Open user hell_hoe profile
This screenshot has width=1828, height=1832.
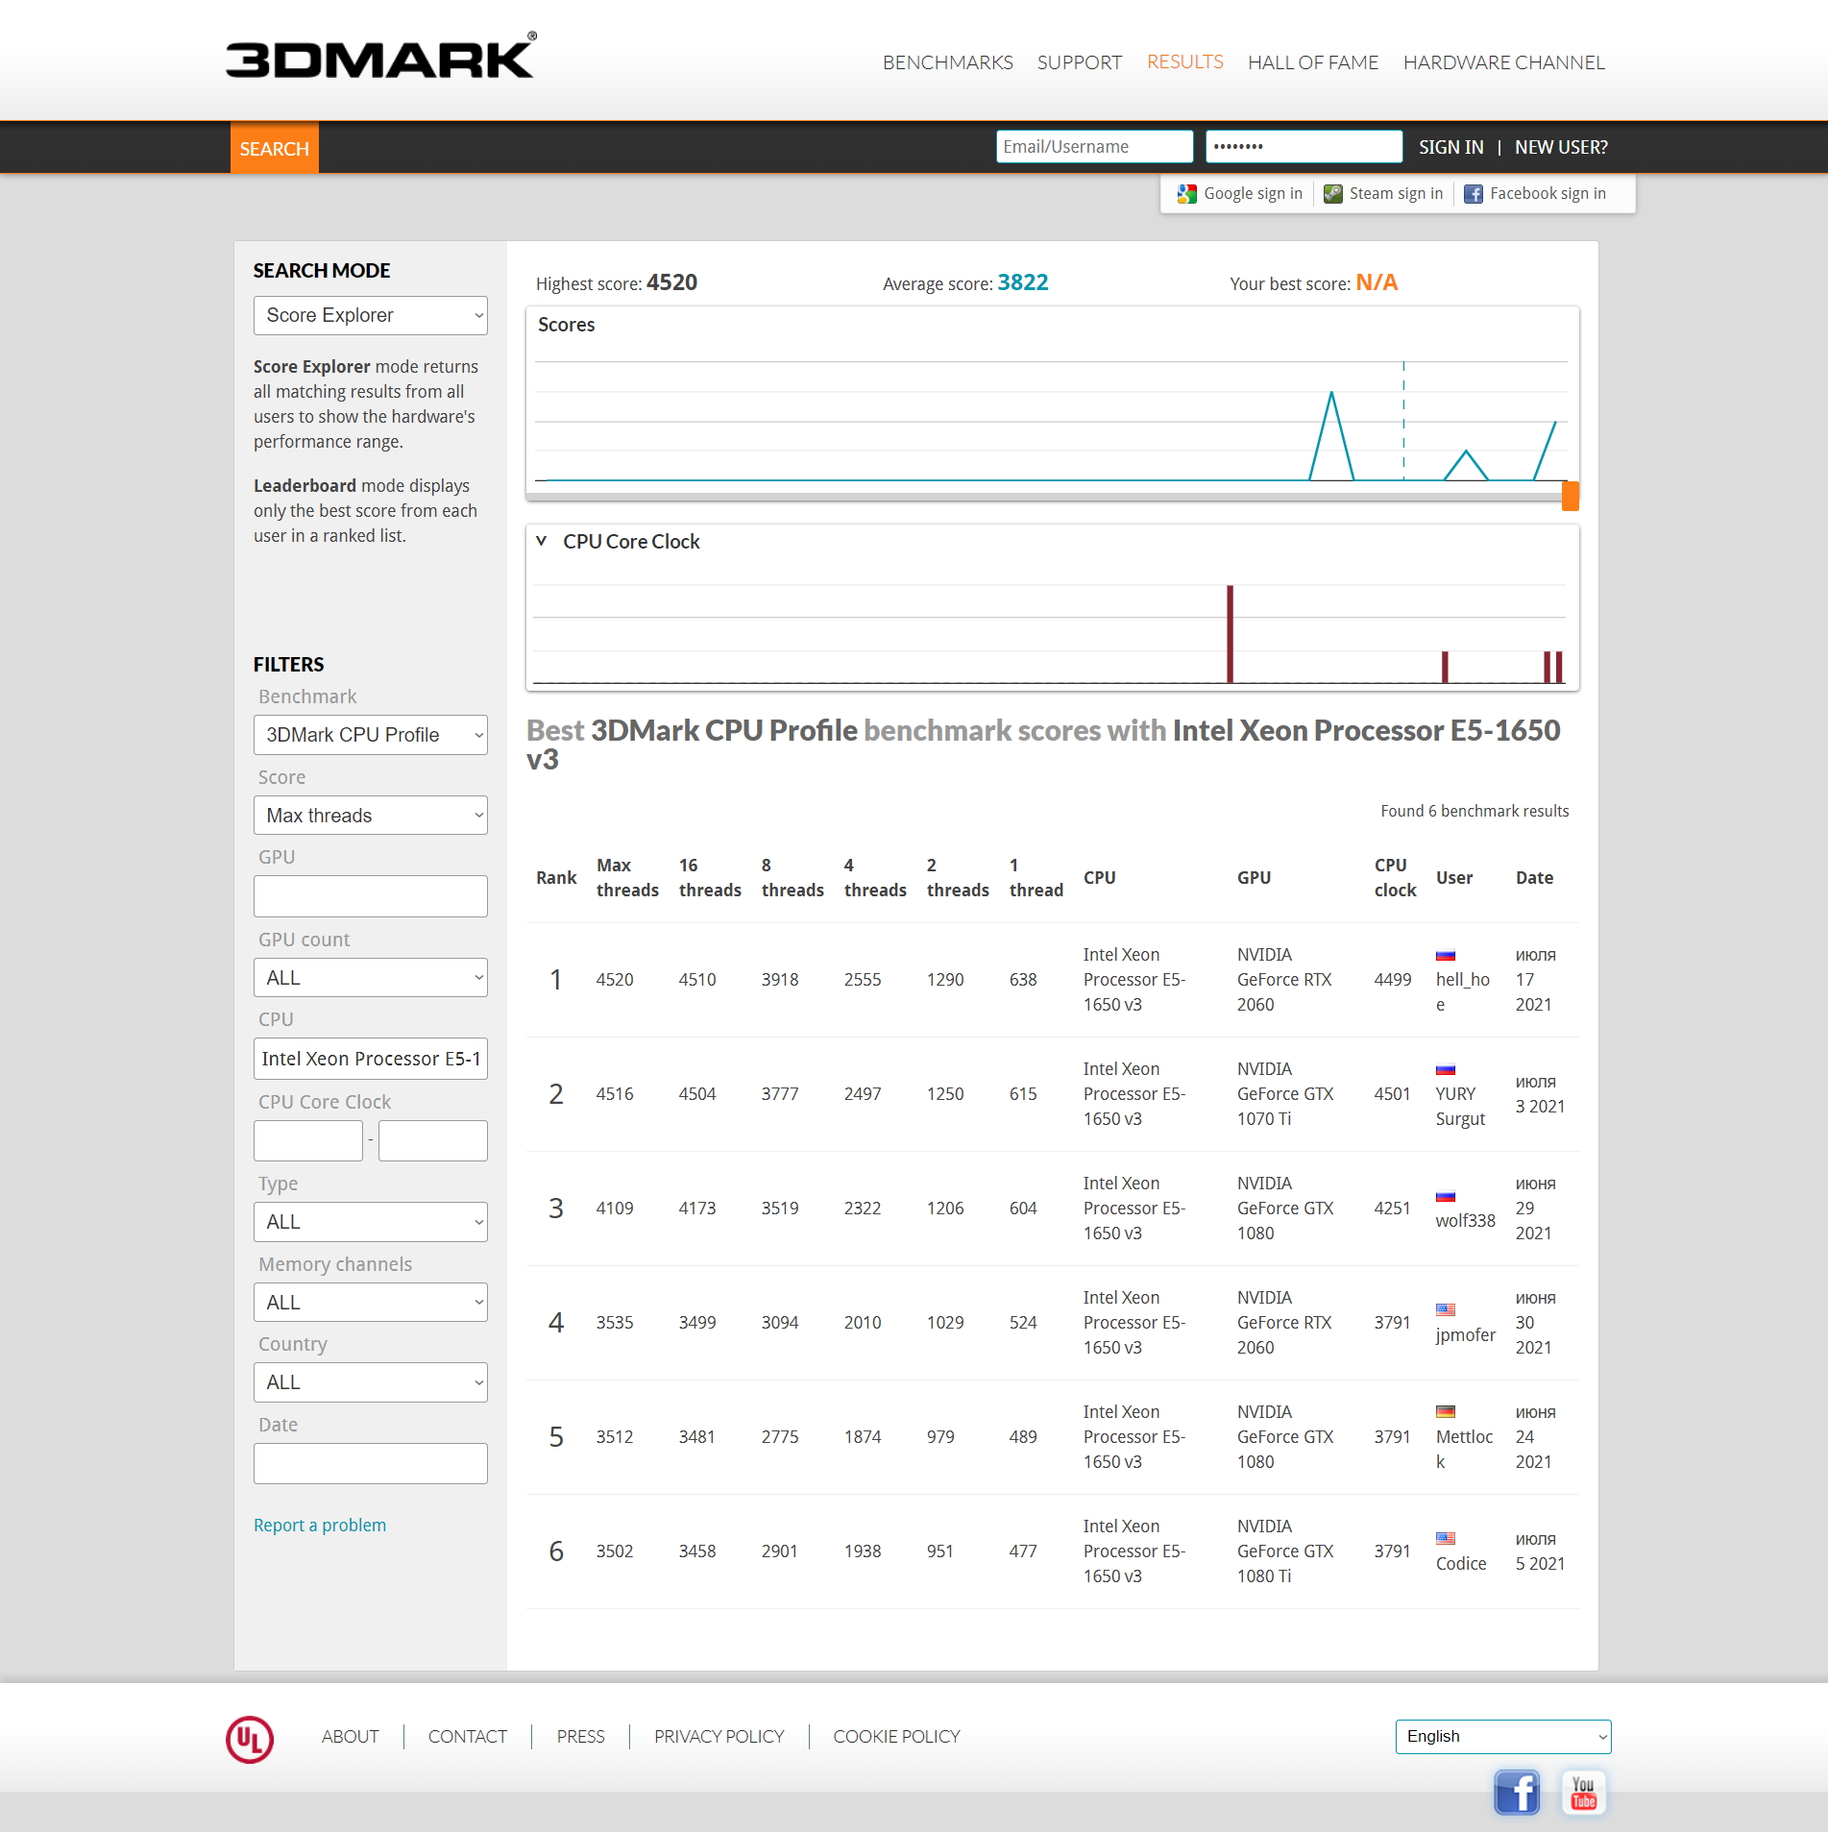[1463, 992]
